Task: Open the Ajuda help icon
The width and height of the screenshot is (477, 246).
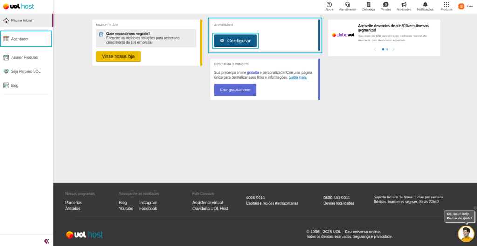Action: pos(329,5)
